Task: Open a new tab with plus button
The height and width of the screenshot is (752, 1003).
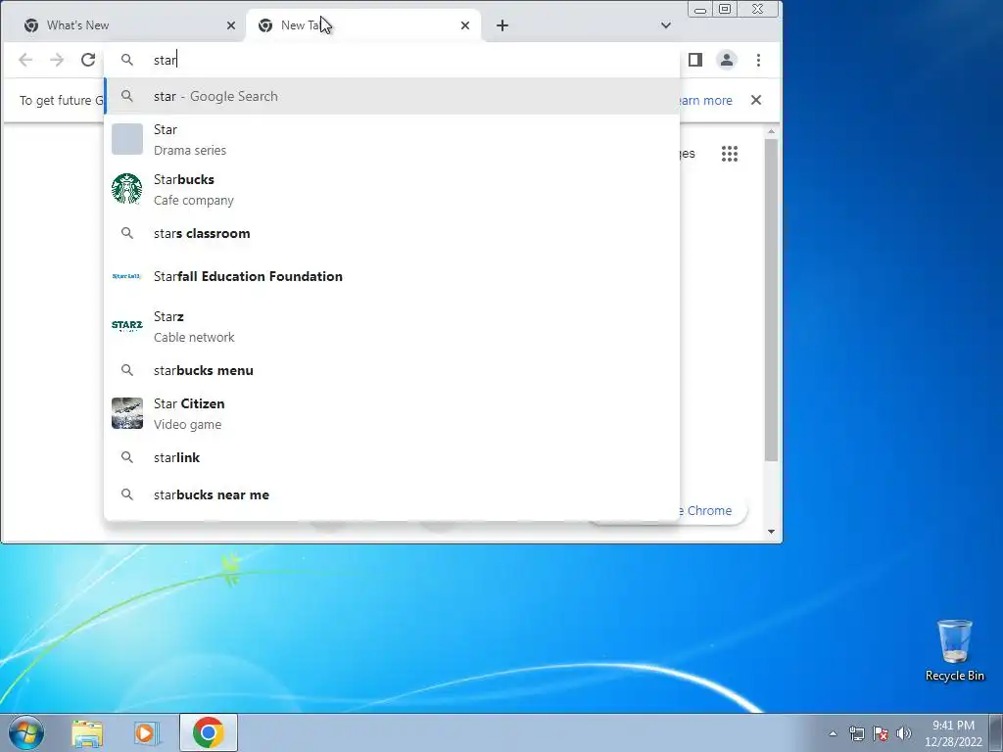Action: 502,25
